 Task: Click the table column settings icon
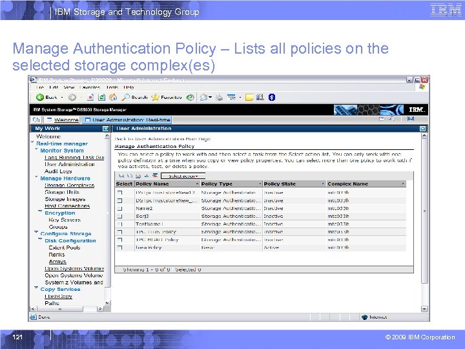(155, 175)
